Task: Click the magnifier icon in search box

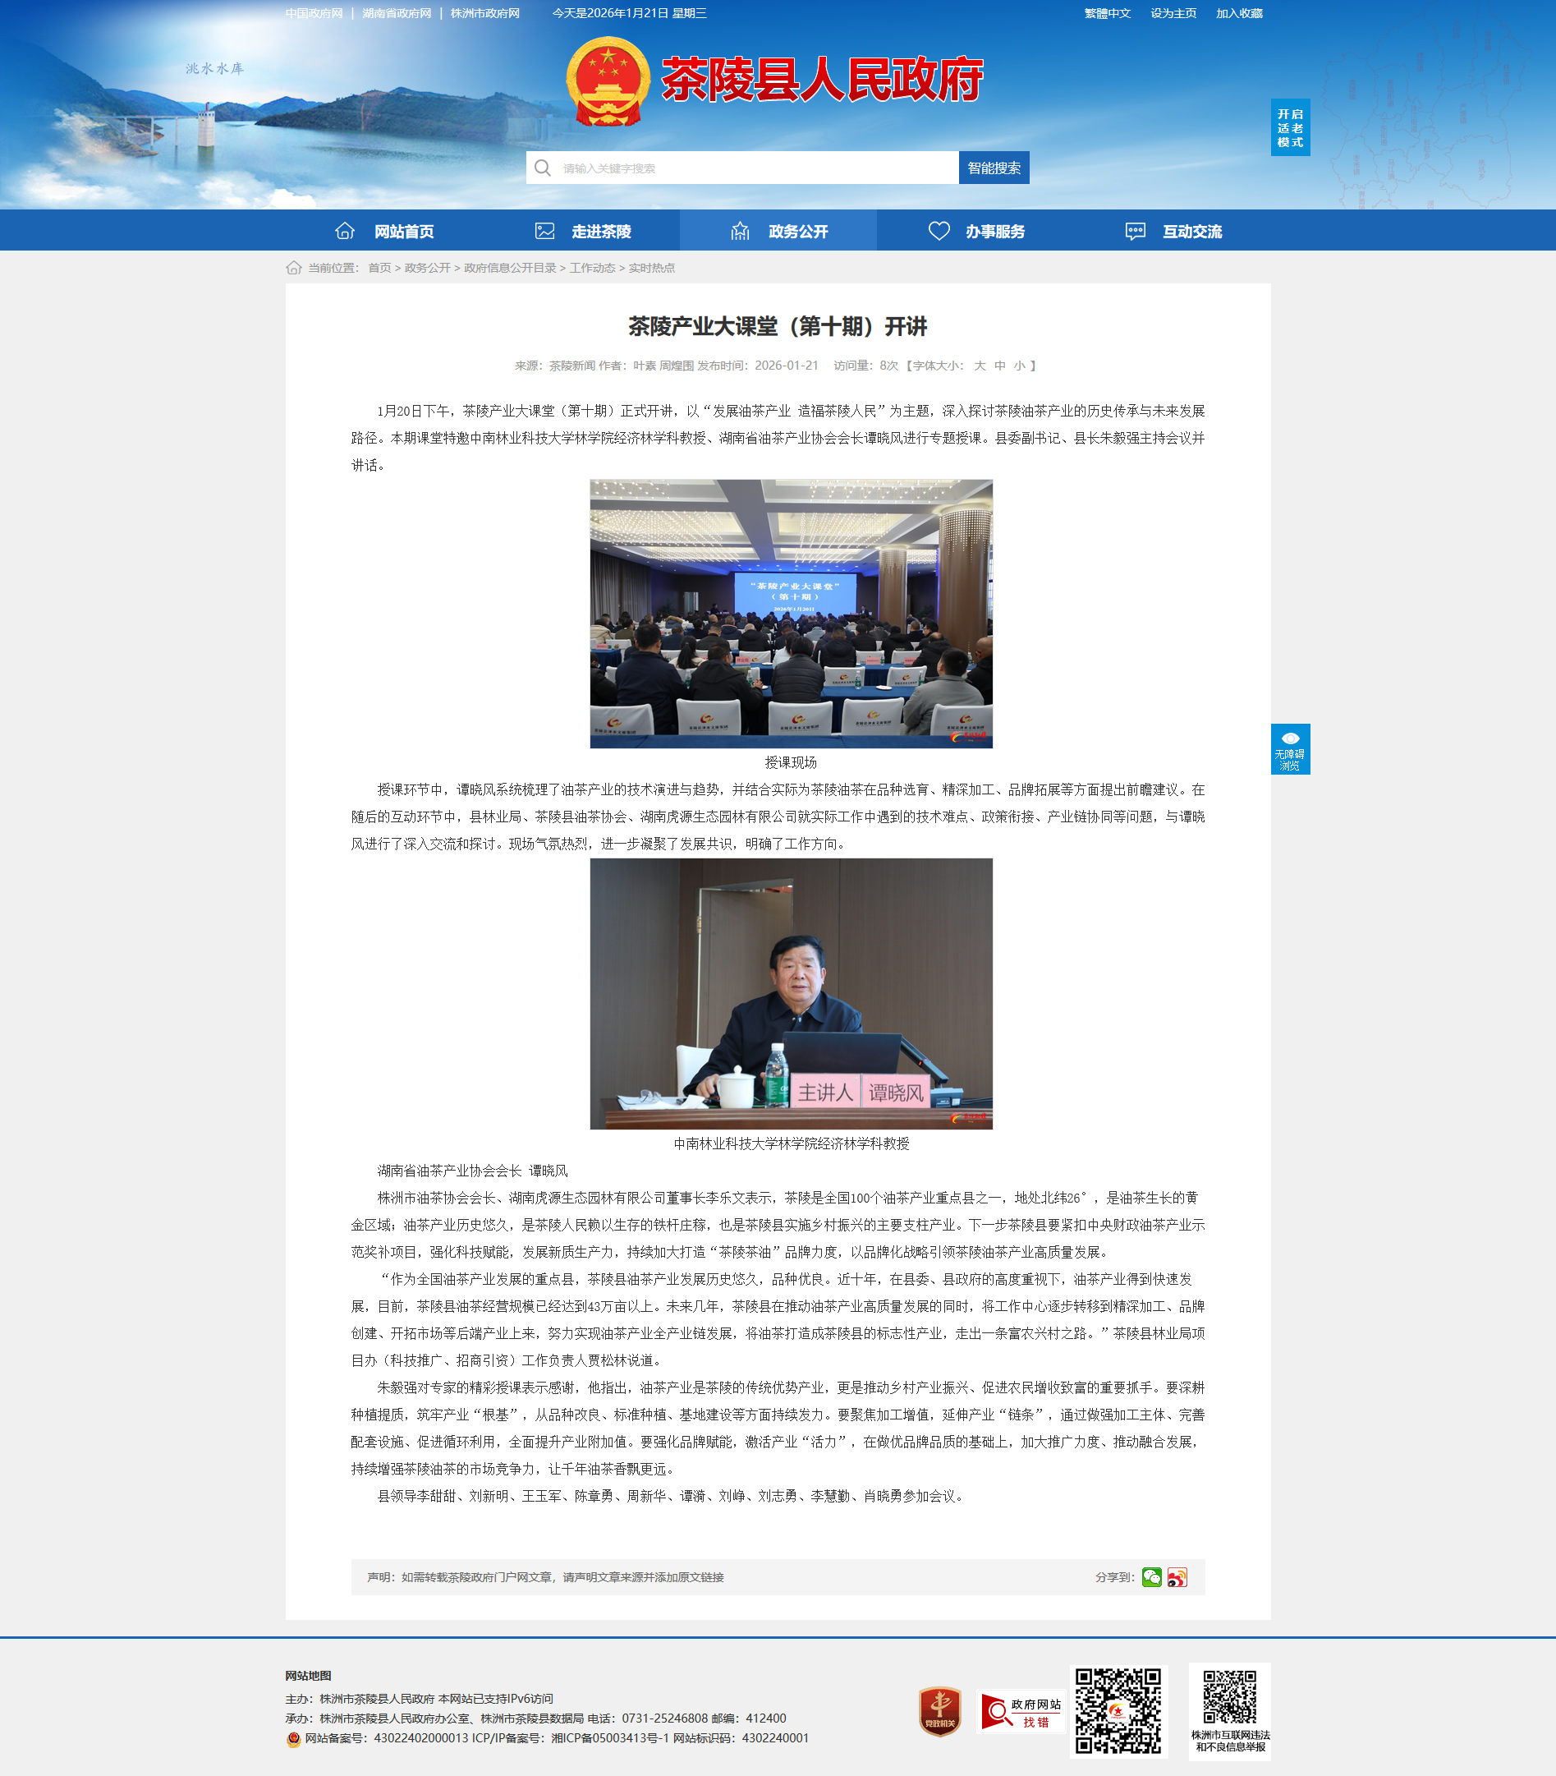Action: 543,168
